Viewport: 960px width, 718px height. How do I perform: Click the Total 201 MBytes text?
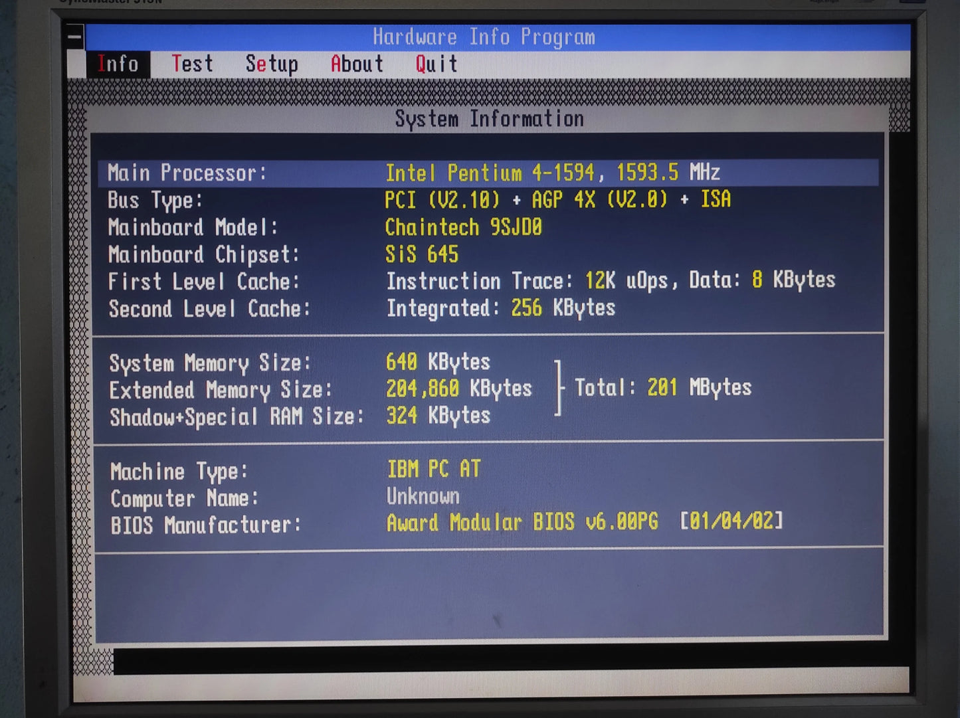pos(663,387)
